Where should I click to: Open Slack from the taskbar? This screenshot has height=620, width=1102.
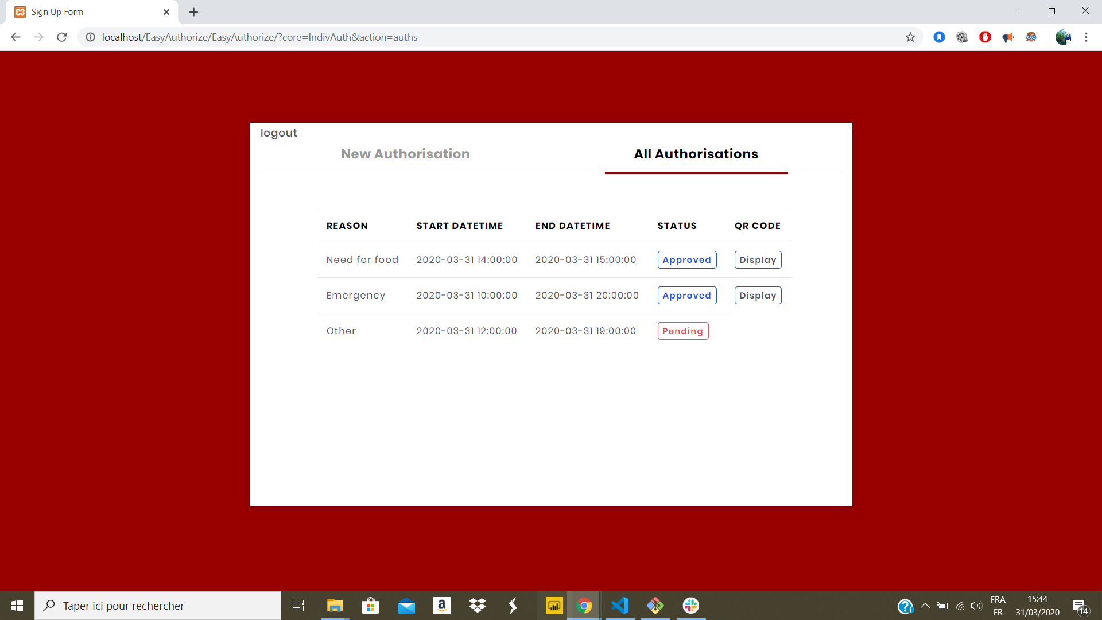(x=690, y=606)
